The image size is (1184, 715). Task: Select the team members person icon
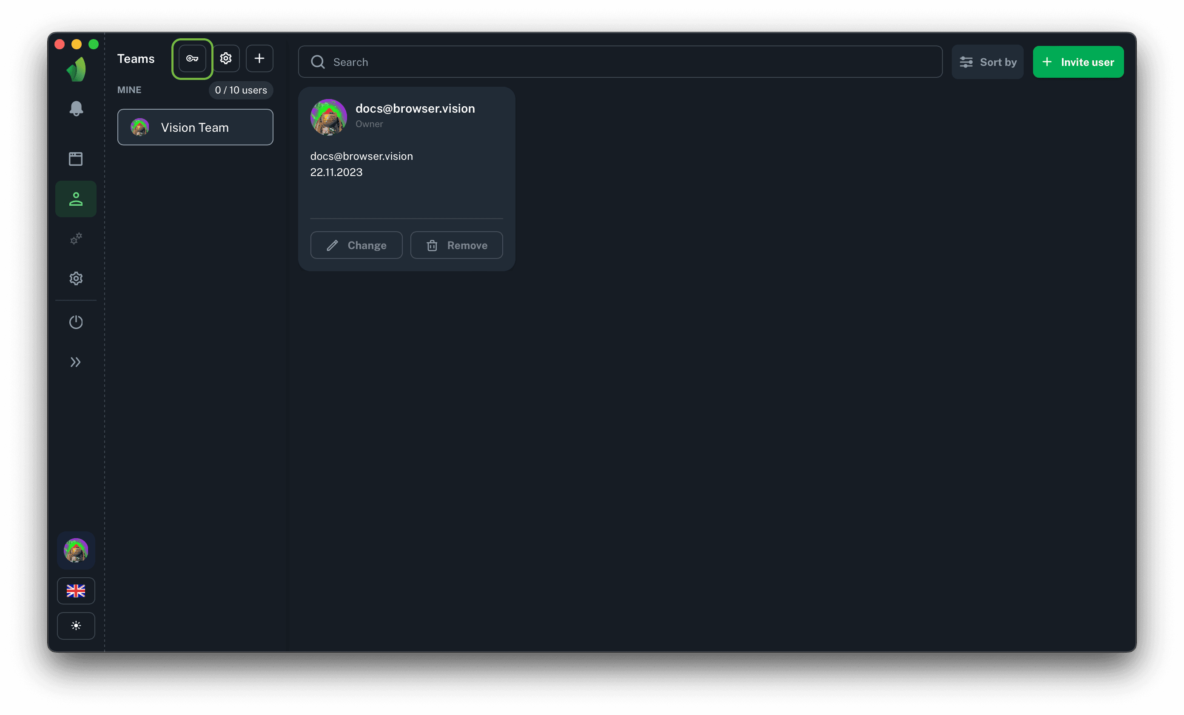pyautogui.click(x=76, y=199)
